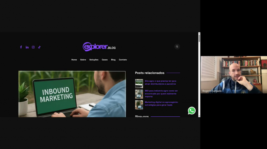Viewport: 267px width, 149px height.
Task: Open the LinkedIn social icon
Action: [27, 47]
